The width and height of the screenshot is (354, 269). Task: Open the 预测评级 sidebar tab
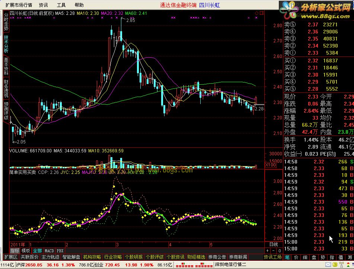[x=6, y=111]
